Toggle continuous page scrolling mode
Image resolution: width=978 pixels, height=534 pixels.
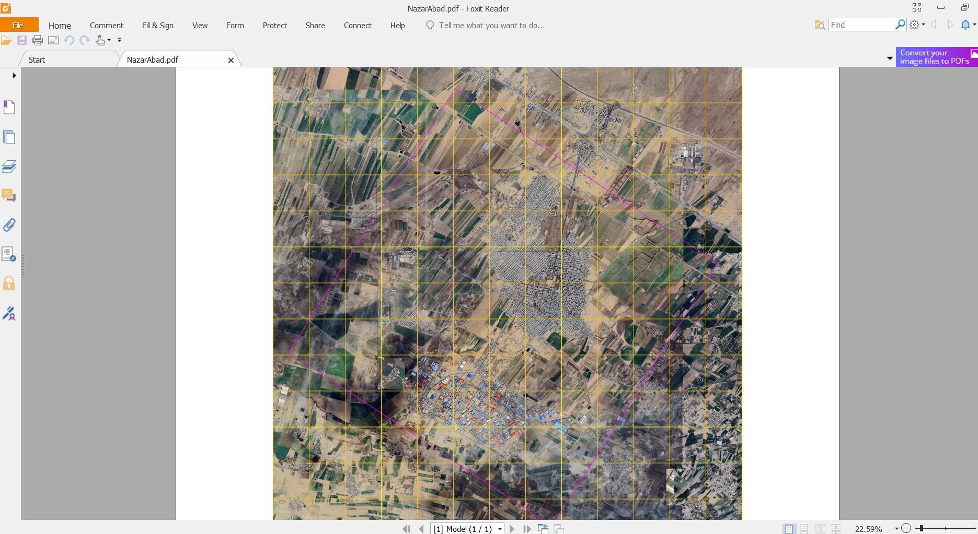pos(804,529)
